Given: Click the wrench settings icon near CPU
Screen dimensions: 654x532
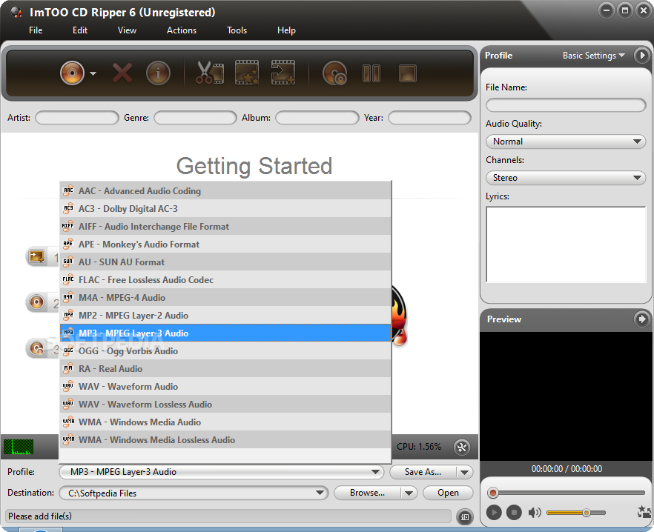Looking at the screenshot, I should (x=462, y=448).
